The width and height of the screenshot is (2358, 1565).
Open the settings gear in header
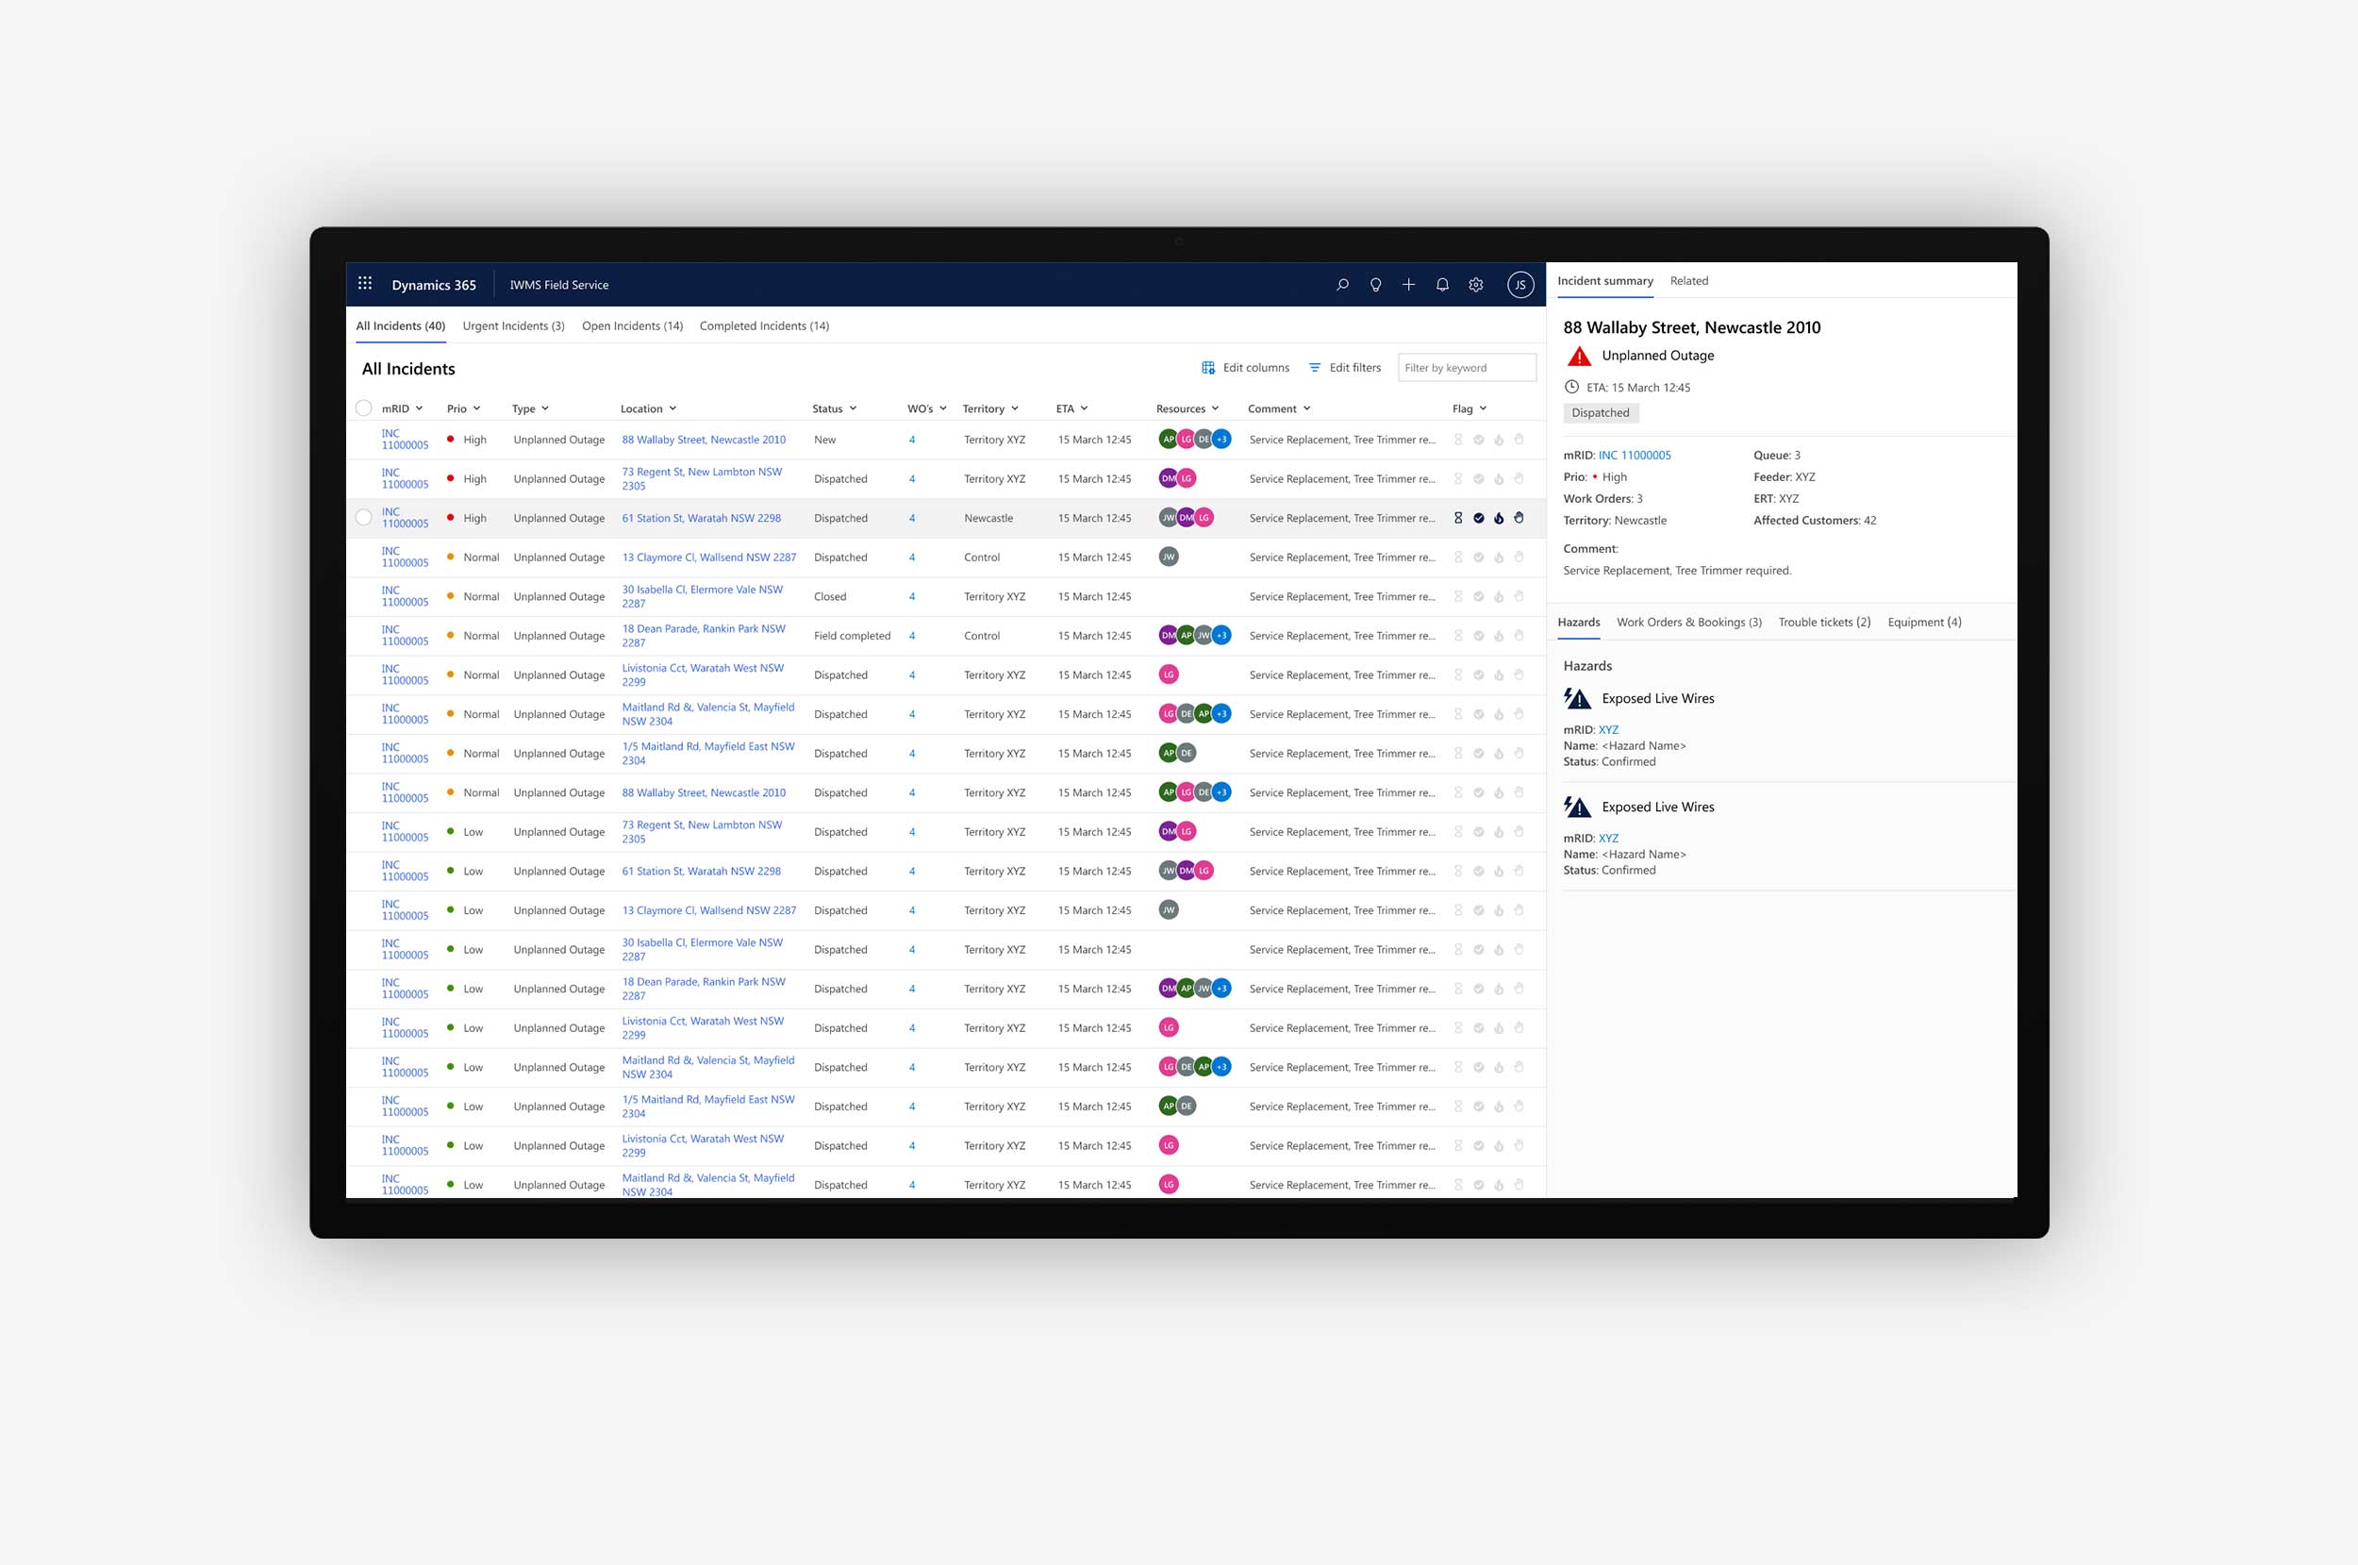(x=1475, y=285)
